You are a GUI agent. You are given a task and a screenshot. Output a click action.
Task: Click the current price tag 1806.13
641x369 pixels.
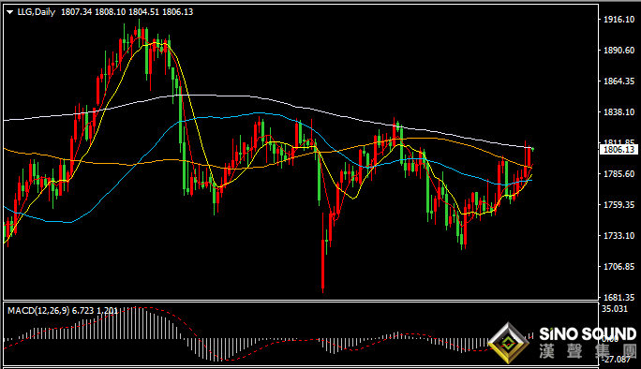pos(619,150)
